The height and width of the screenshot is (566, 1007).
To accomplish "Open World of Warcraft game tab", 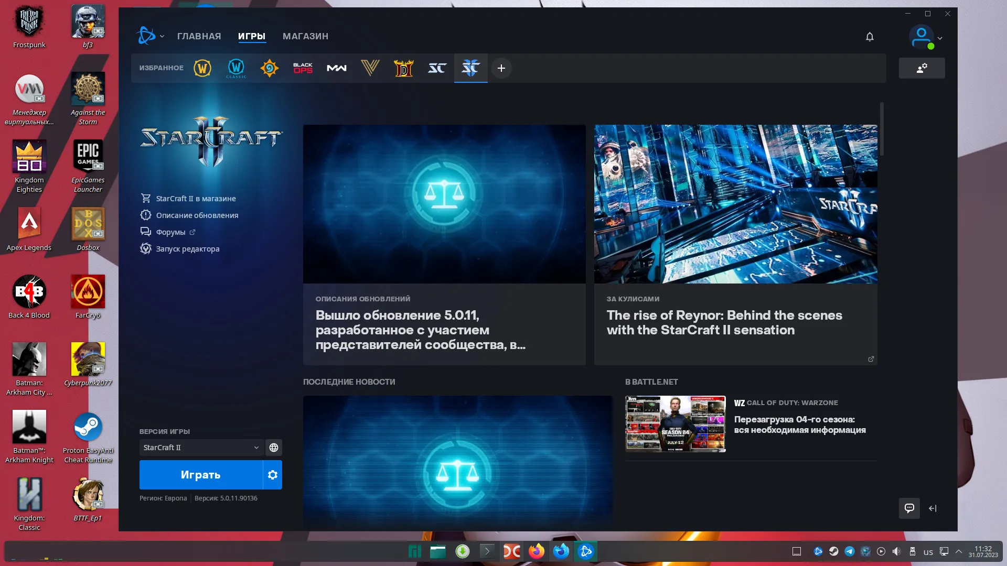I will (202, 68).
